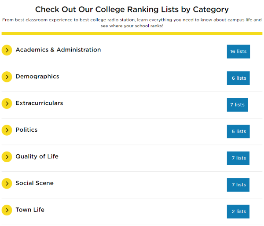
Task: Select the Politics category label
Action: click(x=26, y=130)
